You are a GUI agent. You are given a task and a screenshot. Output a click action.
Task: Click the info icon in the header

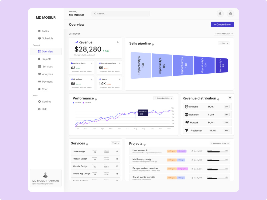[231, 14]
